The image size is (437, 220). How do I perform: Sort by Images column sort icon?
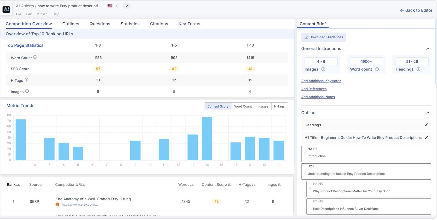(280, 185)
